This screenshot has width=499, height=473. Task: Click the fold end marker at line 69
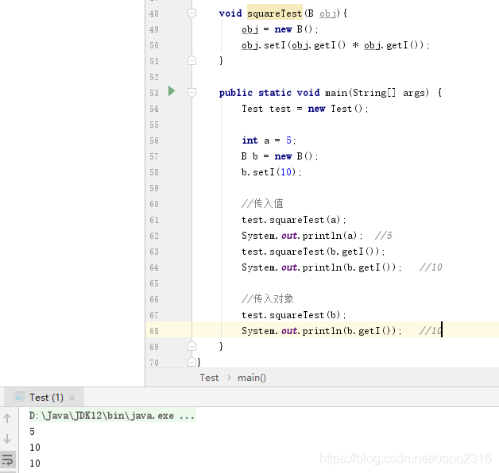coord(191,346)
